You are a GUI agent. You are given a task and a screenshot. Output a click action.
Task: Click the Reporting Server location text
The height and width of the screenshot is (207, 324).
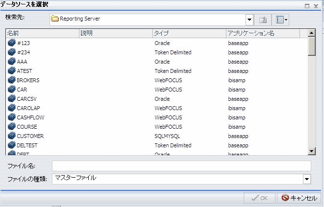80,19
